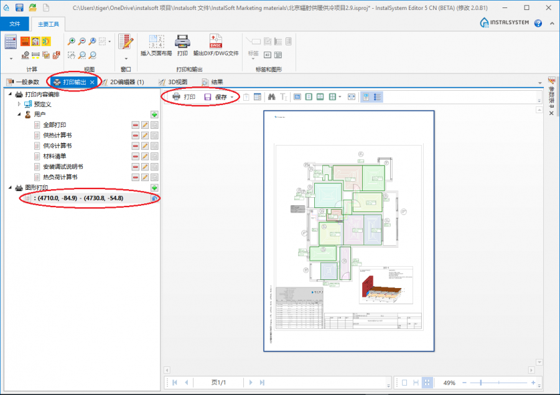
Task: Select the 供热计算书 report item
Action: pyautogui.click(x=57, y=135)
